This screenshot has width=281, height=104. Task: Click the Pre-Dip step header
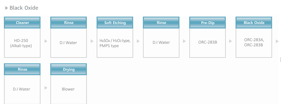pos(208,23)
